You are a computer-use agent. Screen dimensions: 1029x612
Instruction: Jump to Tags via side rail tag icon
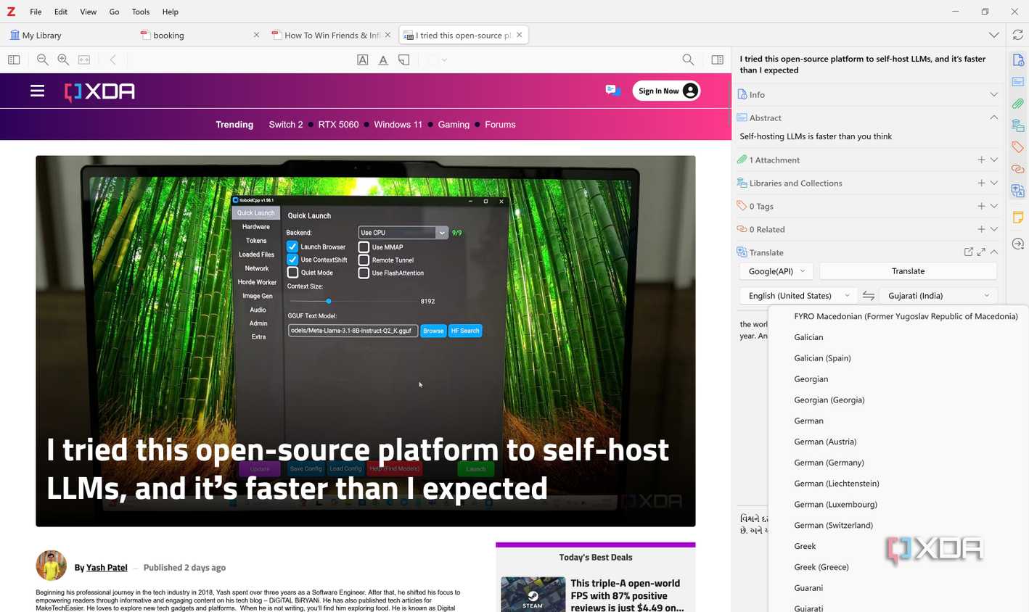(x=1018, y=147)
